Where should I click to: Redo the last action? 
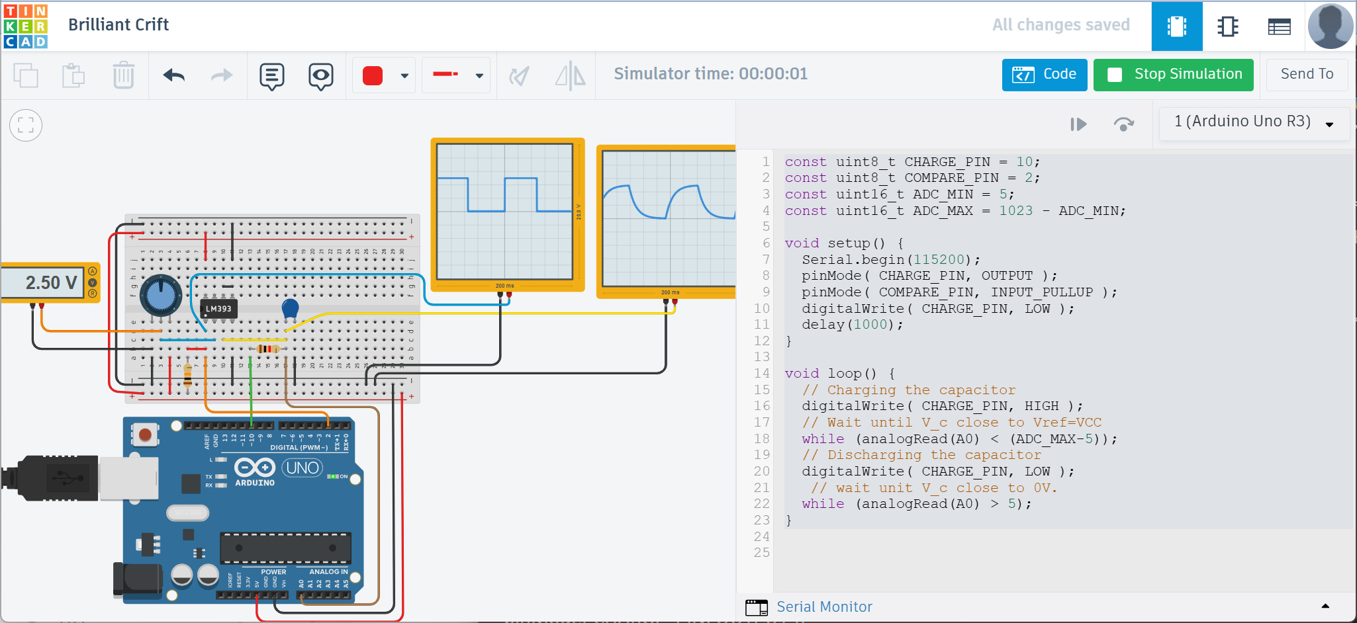point(220,75)
